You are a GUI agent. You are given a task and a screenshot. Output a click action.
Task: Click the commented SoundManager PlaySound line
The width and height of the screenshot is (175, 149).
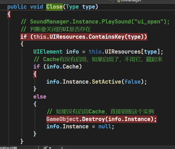click(95, 22)
